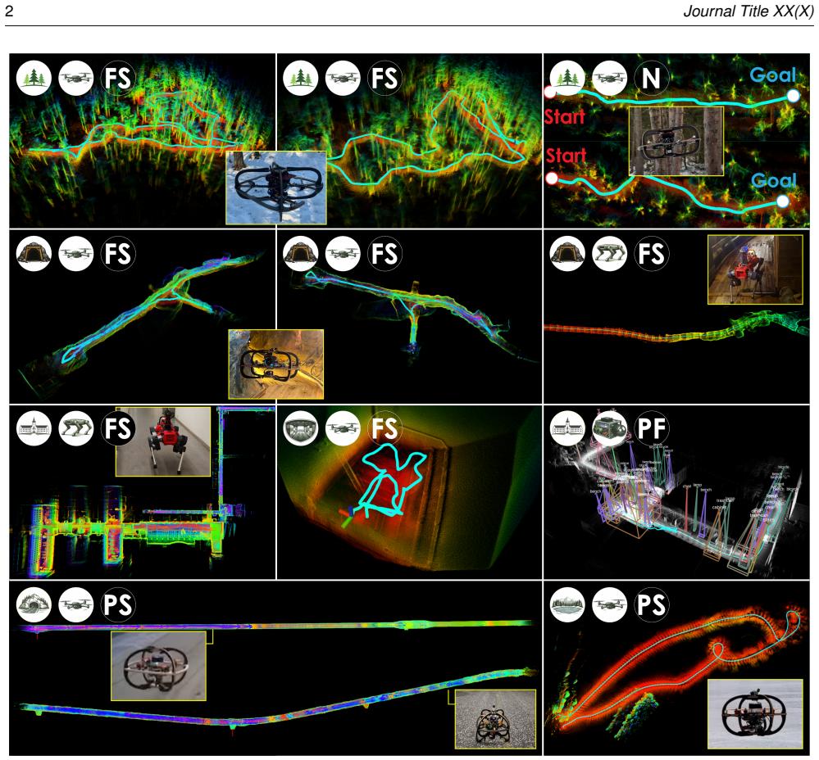This screenshot has width=819, height=760.
Task: Click the photo of the red quadruped in a corridor
Action: pyautogui.click(x=163, y=441)
